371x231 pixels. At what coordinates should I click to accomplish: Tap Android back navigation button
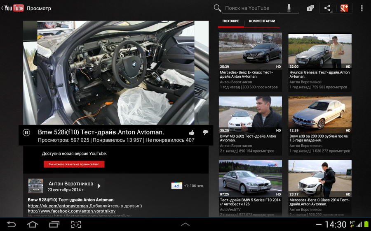tap(11, 224)
